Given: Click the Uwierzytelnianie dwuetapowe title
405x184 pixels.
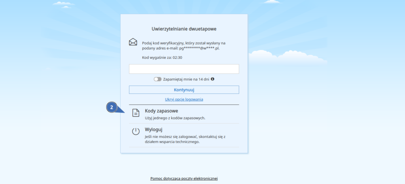Looking at the screenshot, I should [184, 29].
